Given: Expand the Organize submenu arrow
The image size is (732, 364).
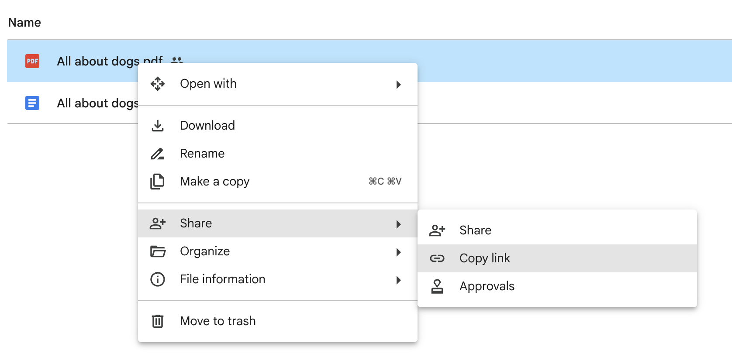Looking at the screenshot, I should (x=398, y=252).
